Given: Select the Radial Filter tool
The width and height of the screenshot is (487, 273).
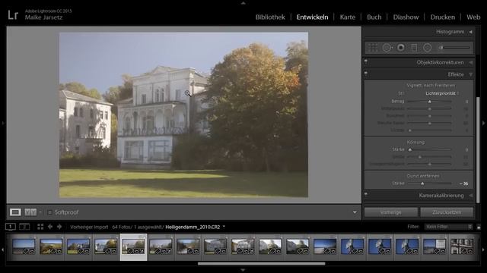Looking at the screenshot, I should [428, 48].
